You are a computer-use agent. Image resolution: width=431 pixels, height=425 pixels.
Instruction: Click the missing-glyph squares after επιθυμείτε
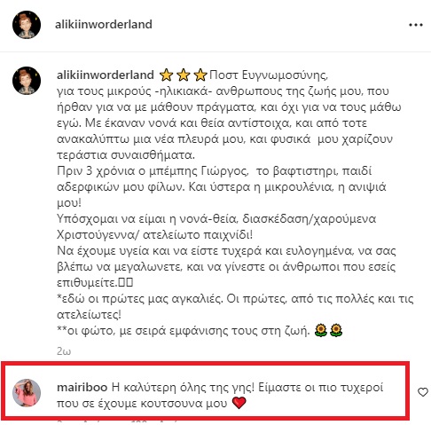tap(126, 283)
